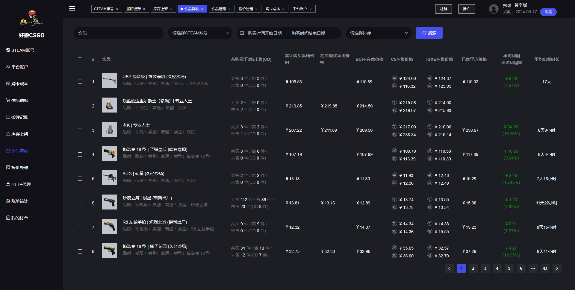Close the 平台账户 tab
This screenshot has height=290, width=575.
tap(311, 9)
